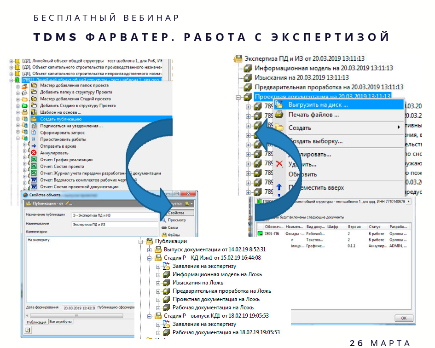This screenshot has height=348, width=435.
Task: Click the 'Подписаться на уведомления' icon
Action: [x=34, y=126]
